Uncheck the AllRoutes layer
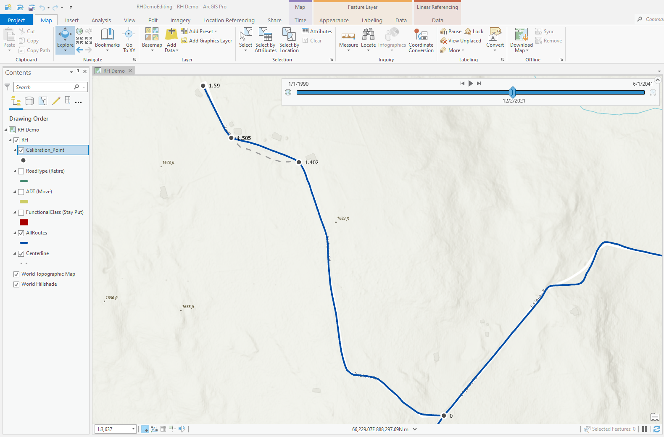 coord(21,233)
